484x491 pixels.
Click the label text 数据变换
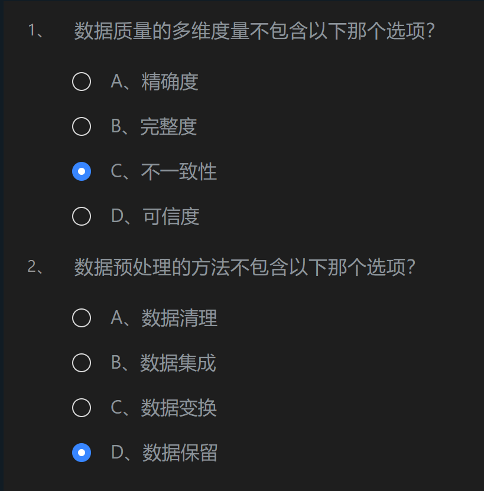(179, 408)
